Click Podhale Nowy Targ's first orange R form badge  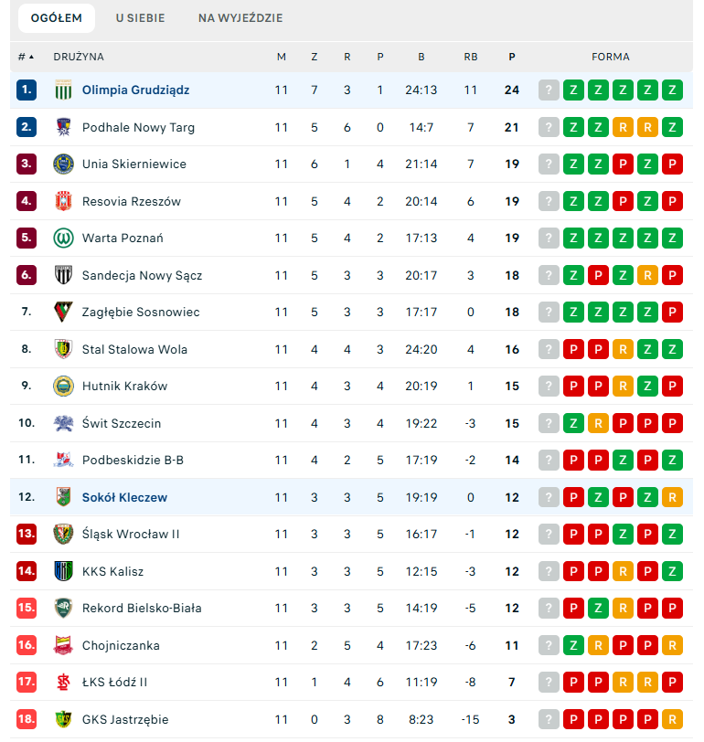[x=623, y=127]
